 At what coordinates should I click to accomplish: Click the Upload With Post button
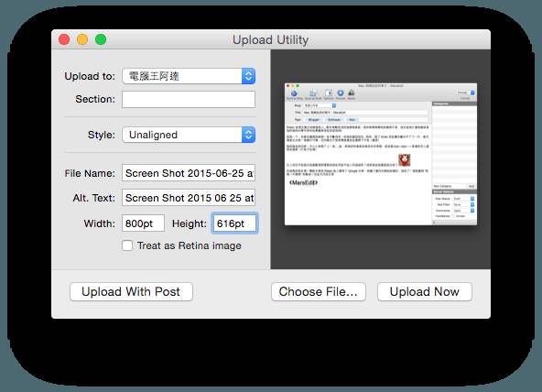pos(131,292)
